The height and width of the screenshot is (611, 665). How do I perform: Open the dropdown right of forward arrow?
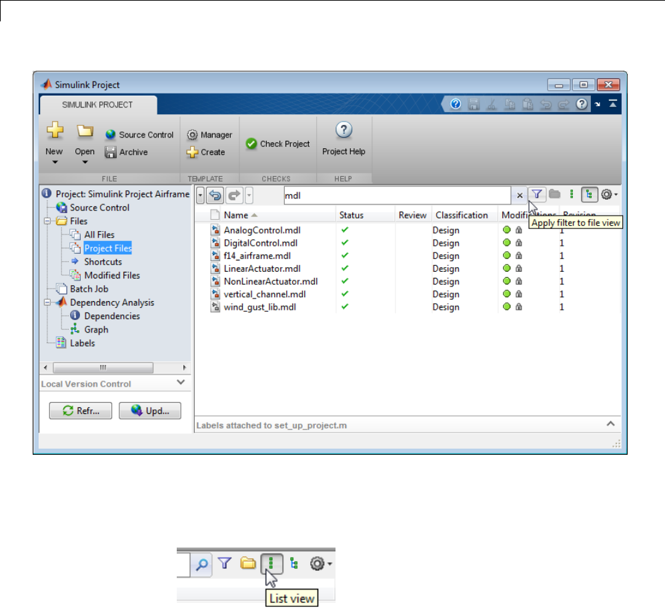pos(249,195)
